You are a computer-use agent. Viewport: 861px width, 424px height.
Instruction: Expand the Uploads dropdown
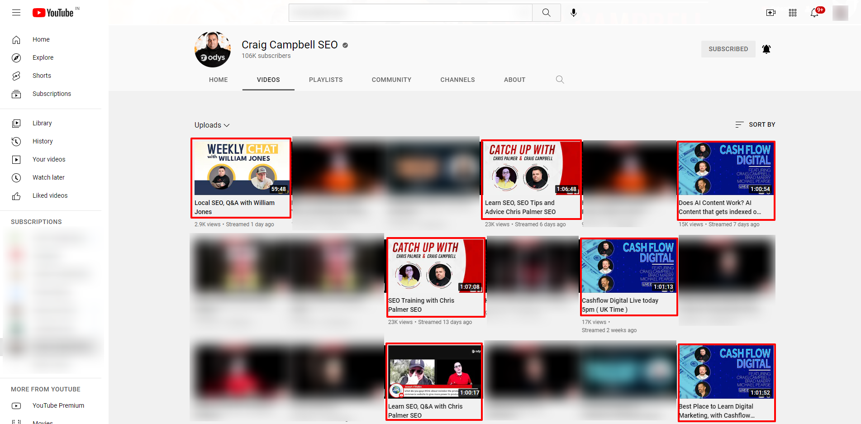point(212,125)
